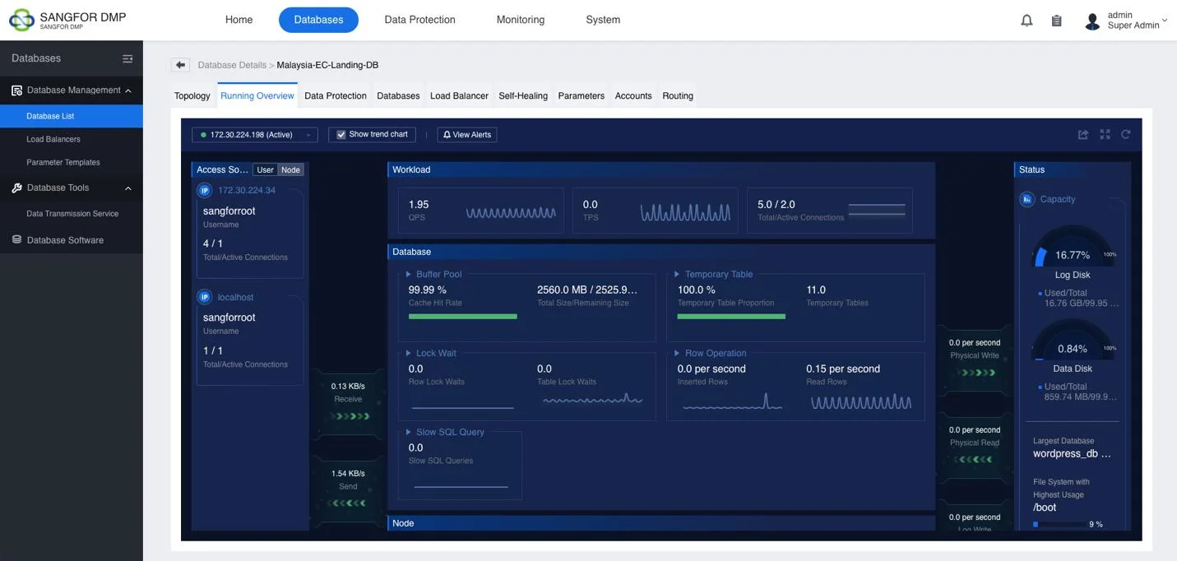1177x561 pixels.
Task: Open Load Balancers in sidebar
Action: pyautogui.click(x=72, y=139)
